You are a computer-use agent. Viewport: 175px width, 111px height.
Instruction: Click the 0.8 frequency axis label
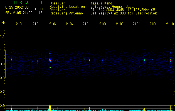point(2,78)
